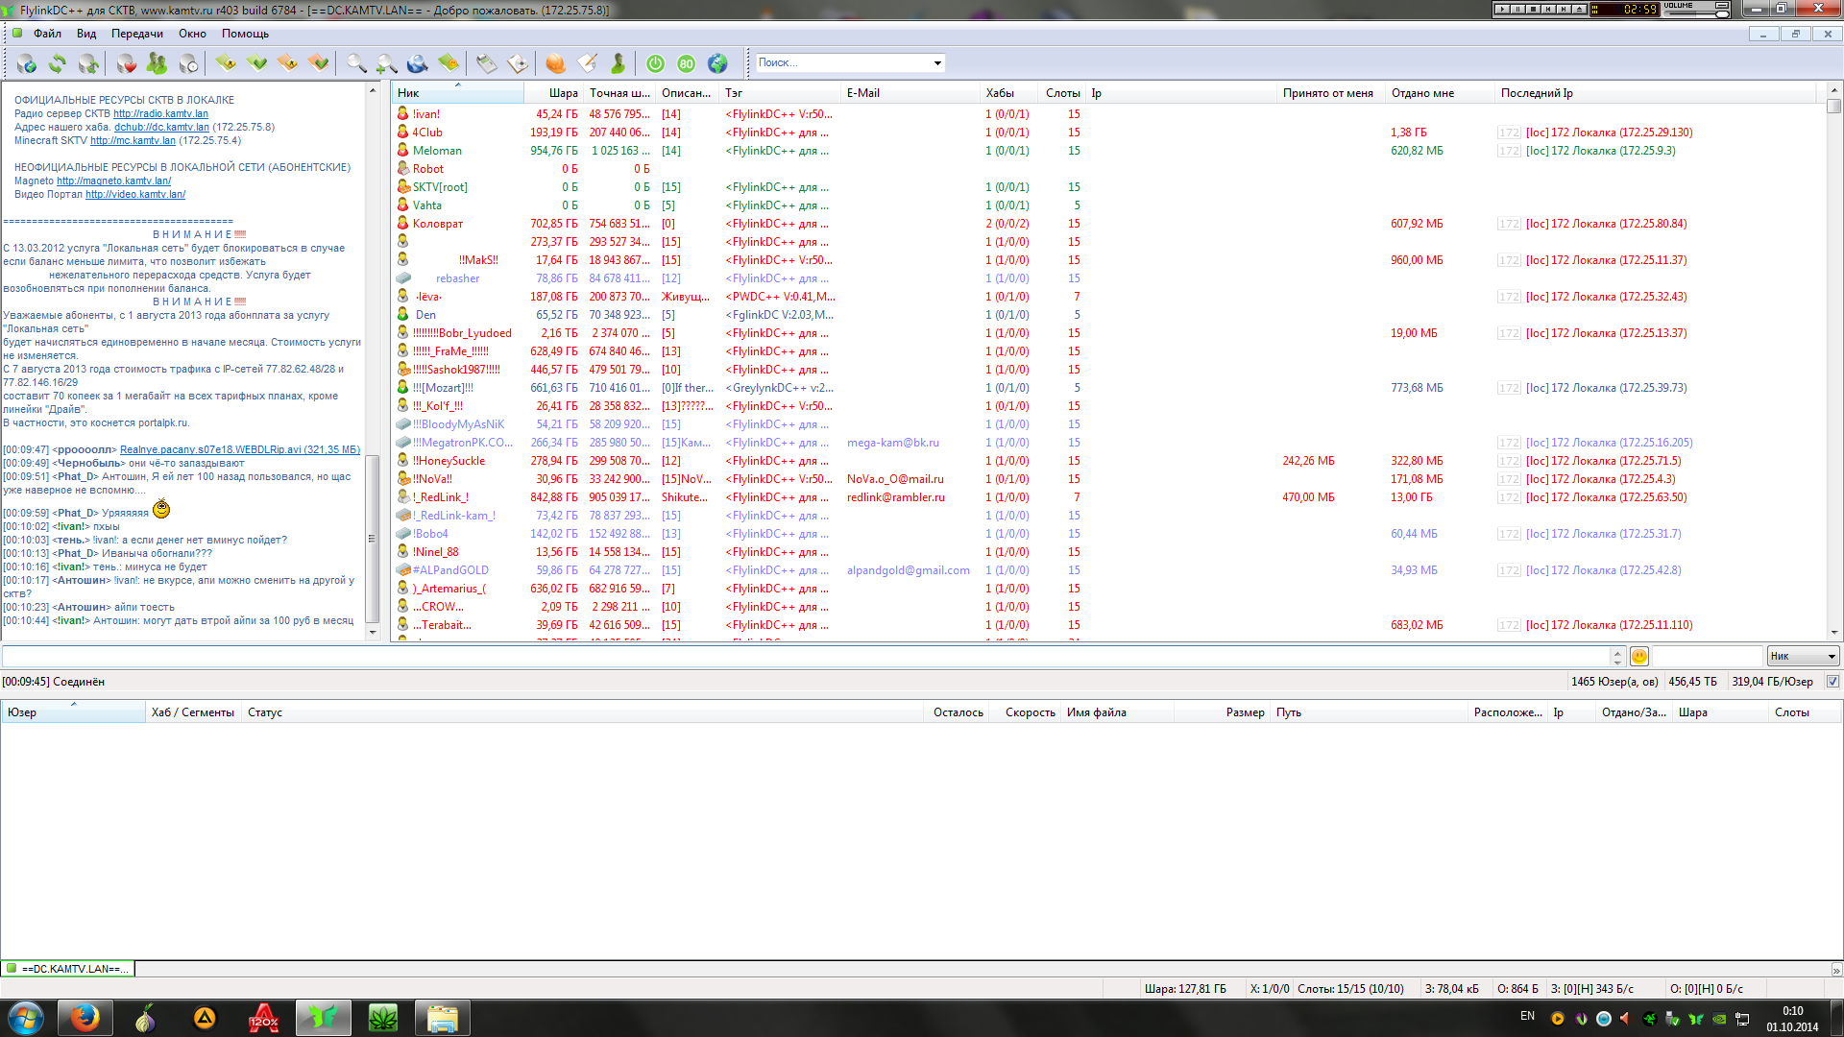This screenshot has height=1037, width=1844.
Task: Click the green 80 limiter icon
Action: (686, 63)
